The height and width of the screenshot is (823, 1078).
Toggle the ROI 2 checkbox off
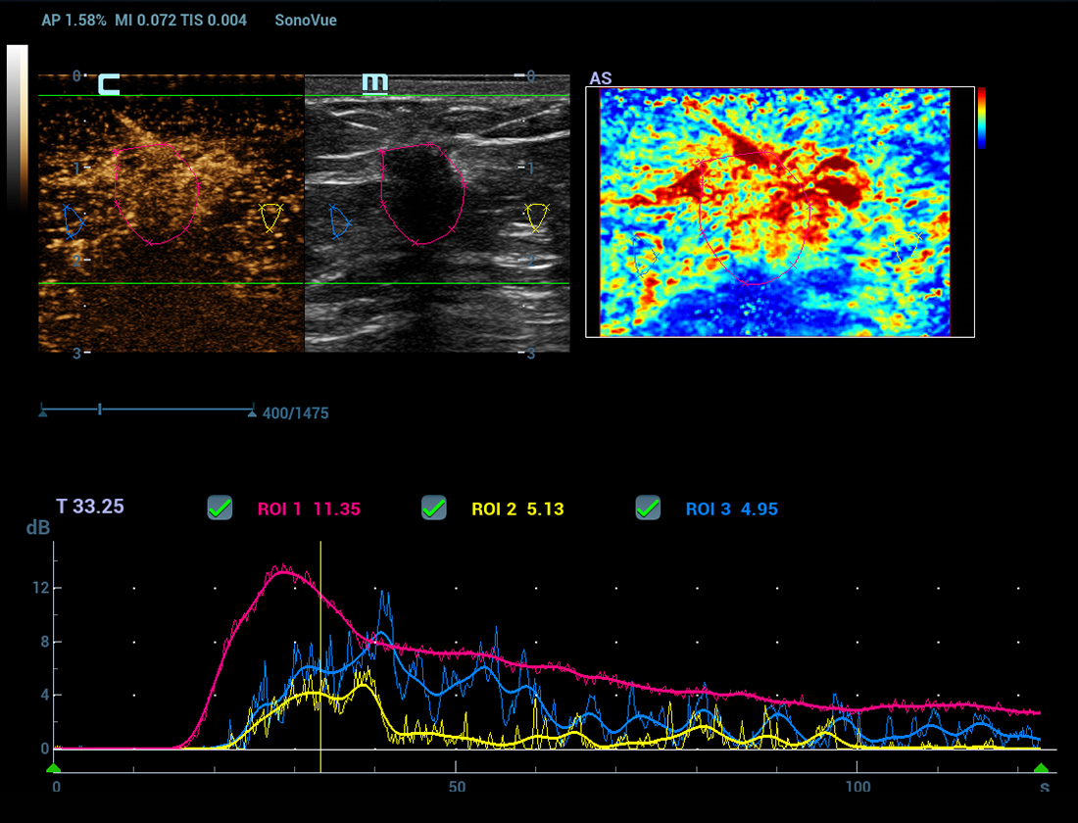433,508
